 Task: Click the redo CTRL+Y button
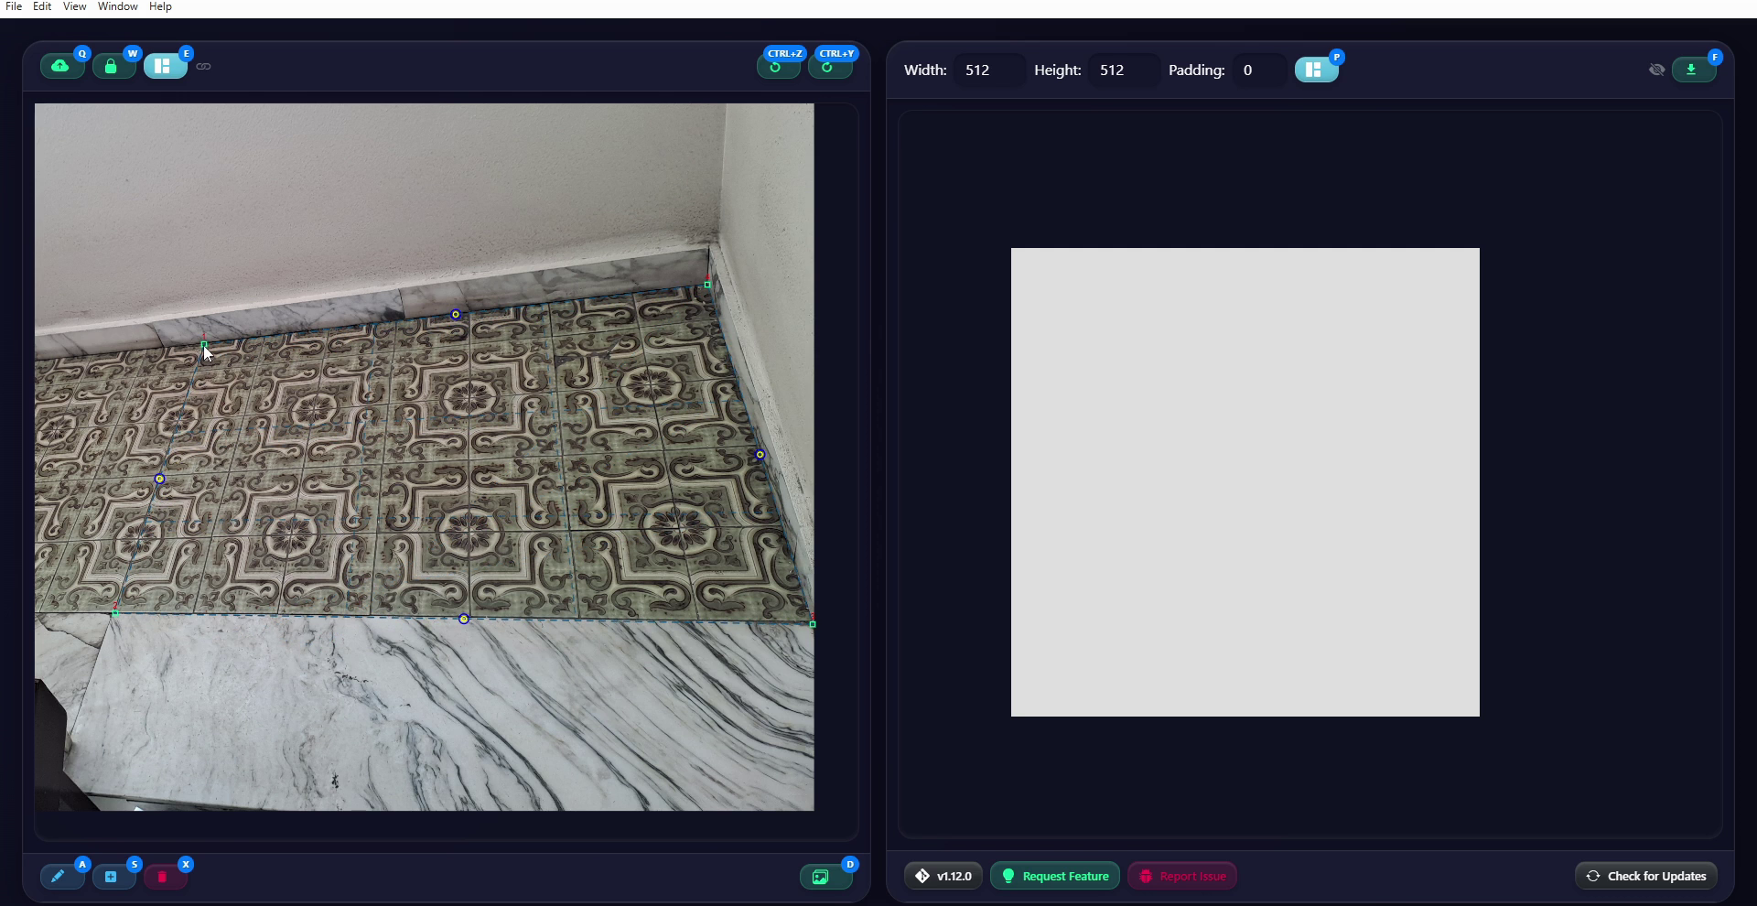(x=830, y=67)
